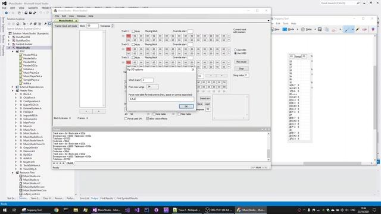Open Visual Studio VIEW menu
This screenshot has height=214, width=381.
tap(21, 8)
